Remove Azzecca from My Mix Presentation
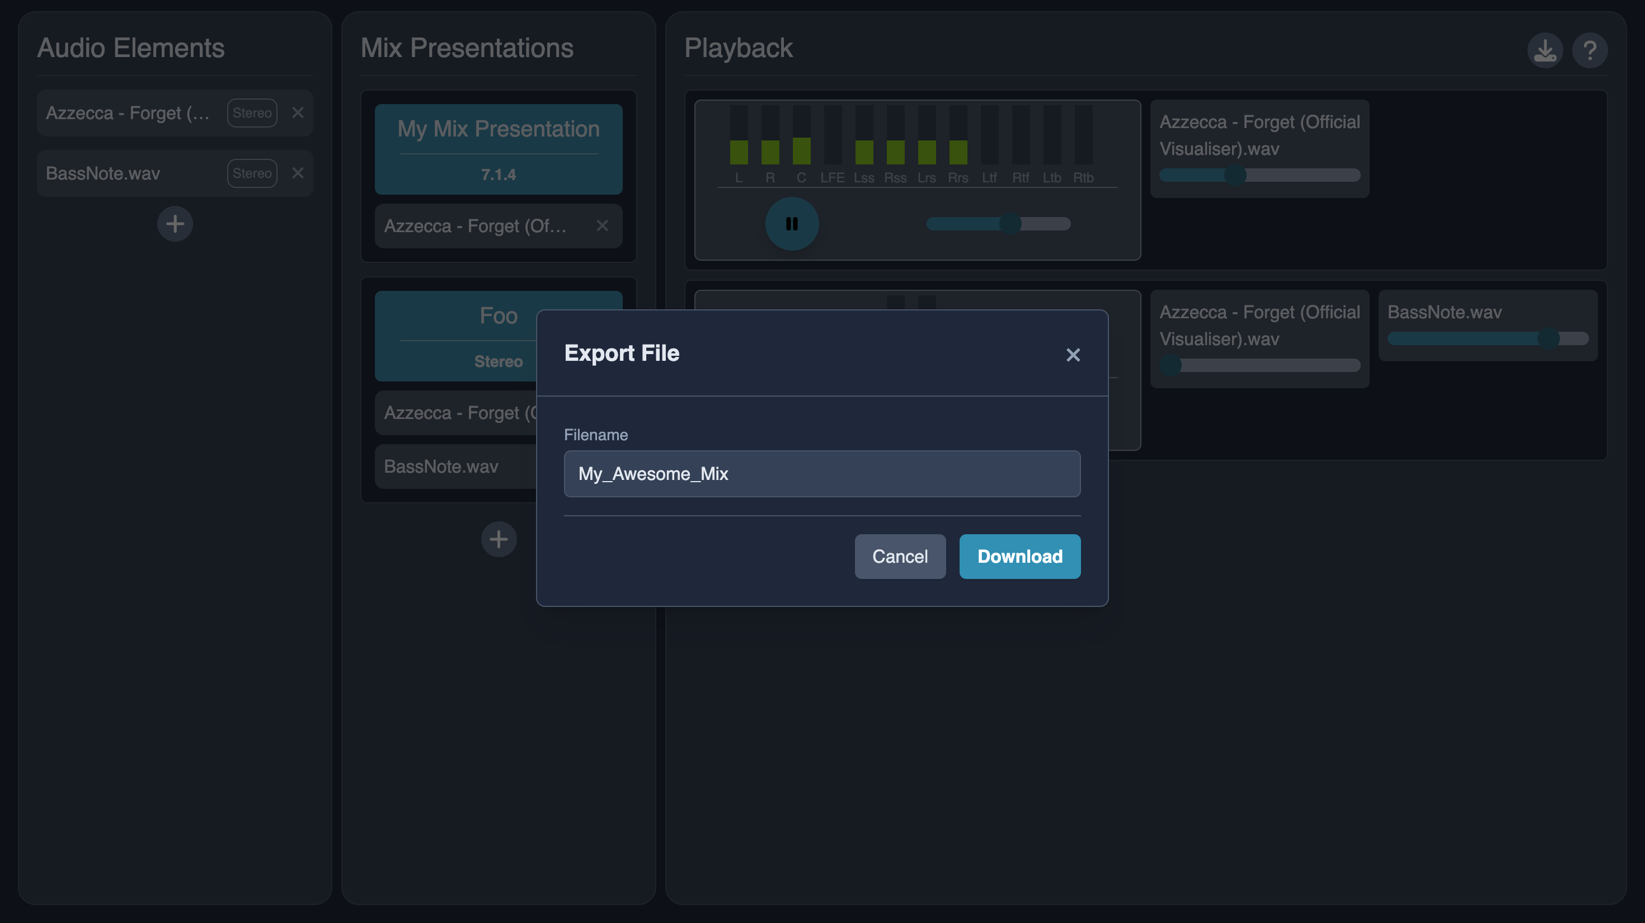The image size is (1645, 923). coord(602,225)
